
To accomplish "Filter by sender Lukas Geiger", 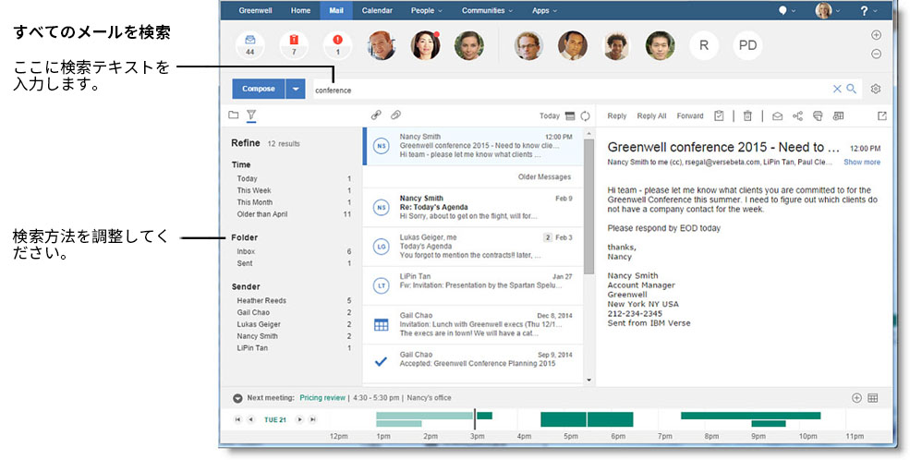I will [x=293, y=324].
